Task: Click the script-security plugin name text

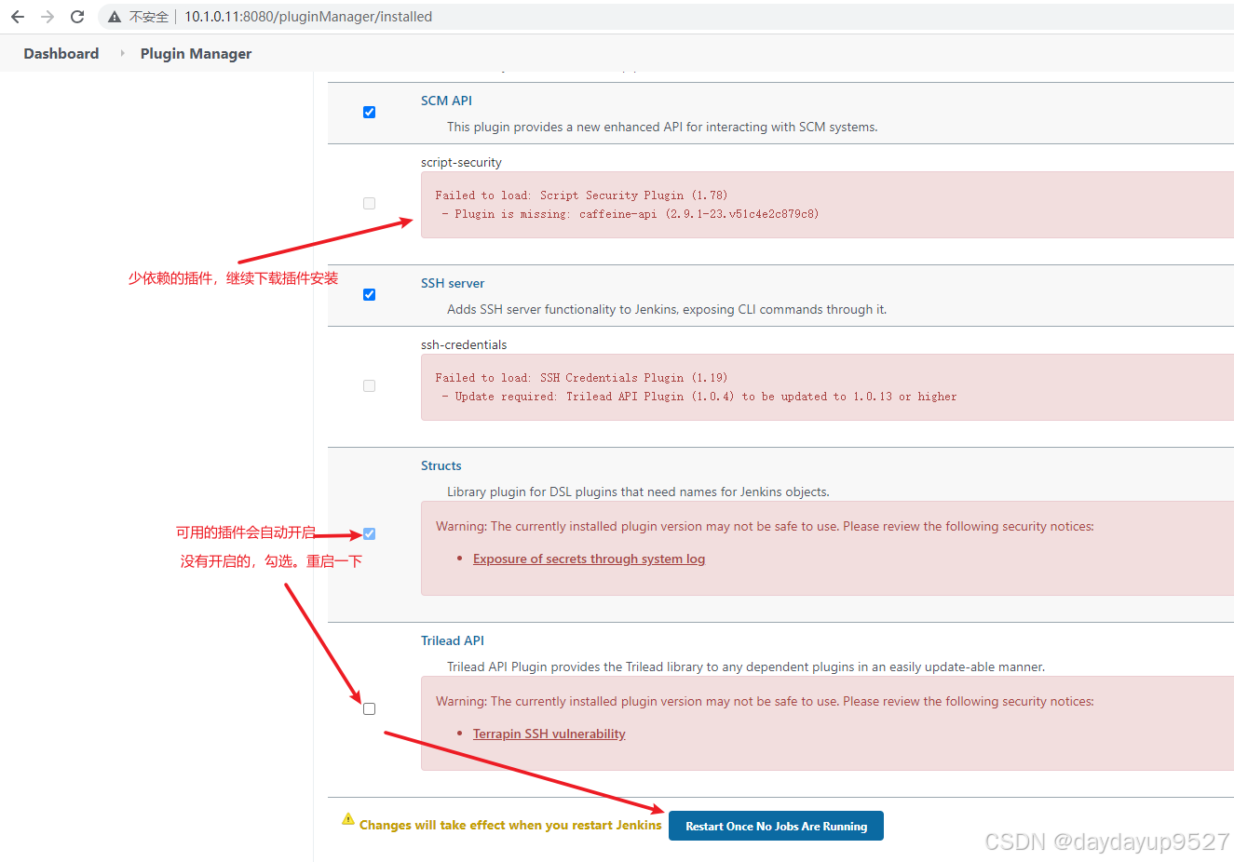Action: [461, 162]
